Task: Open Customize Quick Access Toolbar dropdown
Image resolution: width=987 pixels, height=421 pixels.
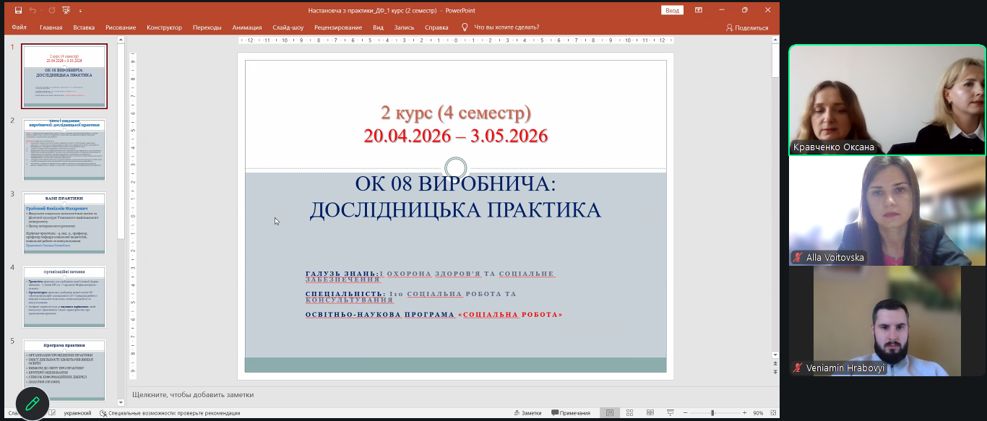Action: point(80,11)
